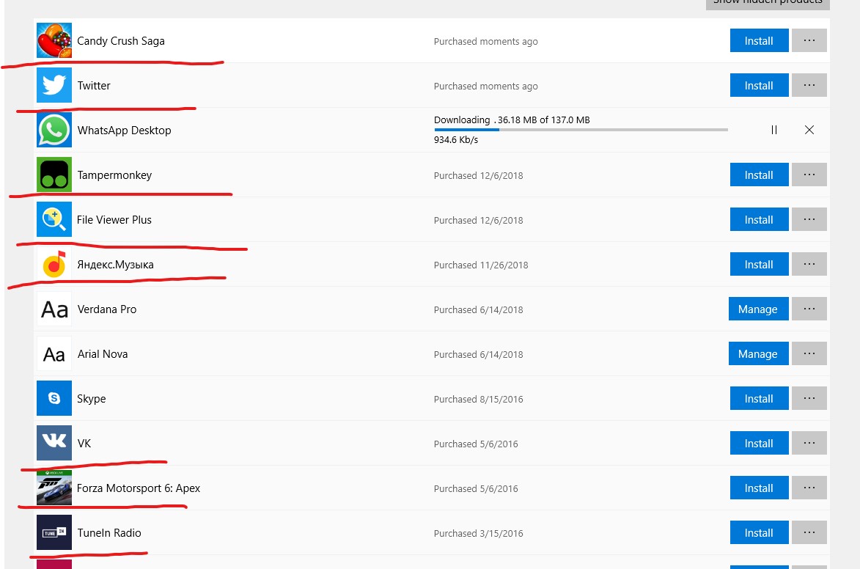Install Forza Motorsport 6: Apex
The height and width of the screenshot is (569, 860).
[x=759, y=488]
